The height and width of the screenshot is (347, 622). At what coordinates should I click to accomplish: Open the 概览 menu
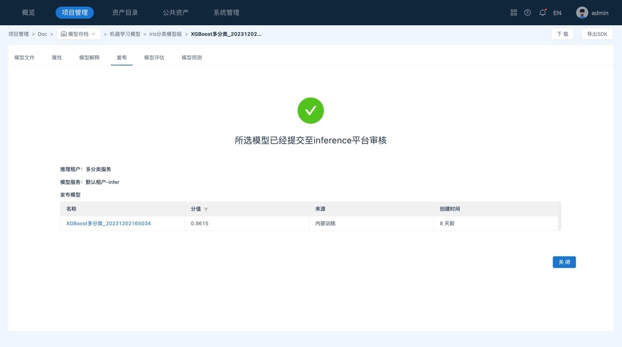(29, 13)
